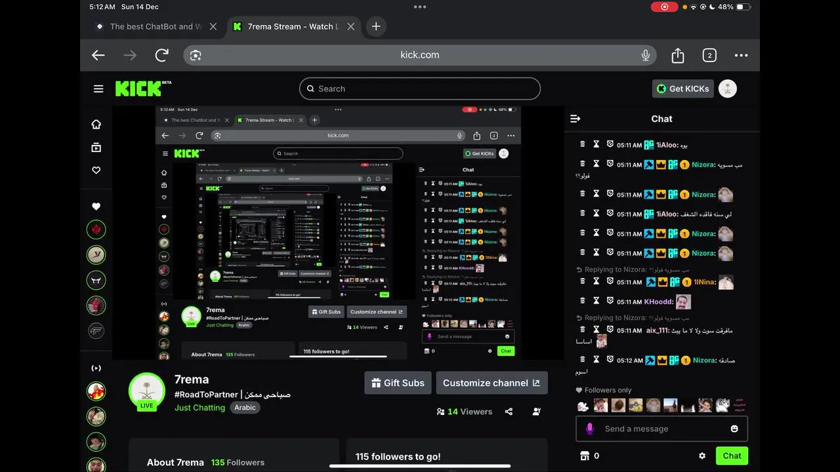The width and height of the screenshot is (840, 472).
Task: Click '135 Followers' in About section
Action: pos(238,462)
